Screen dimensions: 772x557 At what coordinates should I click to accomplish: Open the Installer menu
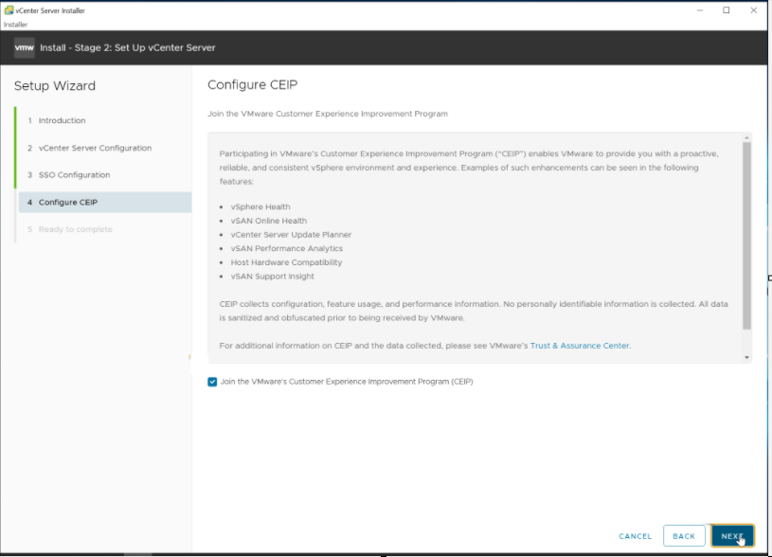click(x=16, y=25)
